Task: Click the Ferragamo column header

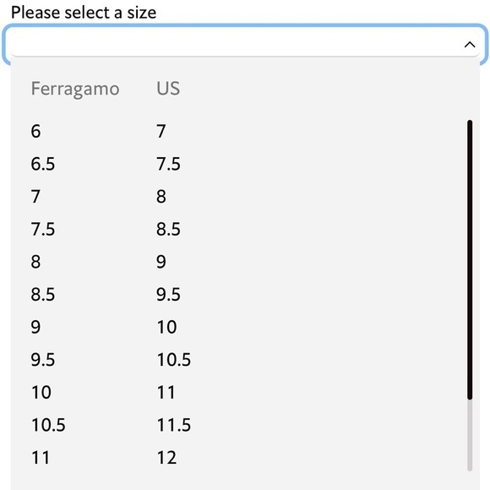Action: pos(75,89)
